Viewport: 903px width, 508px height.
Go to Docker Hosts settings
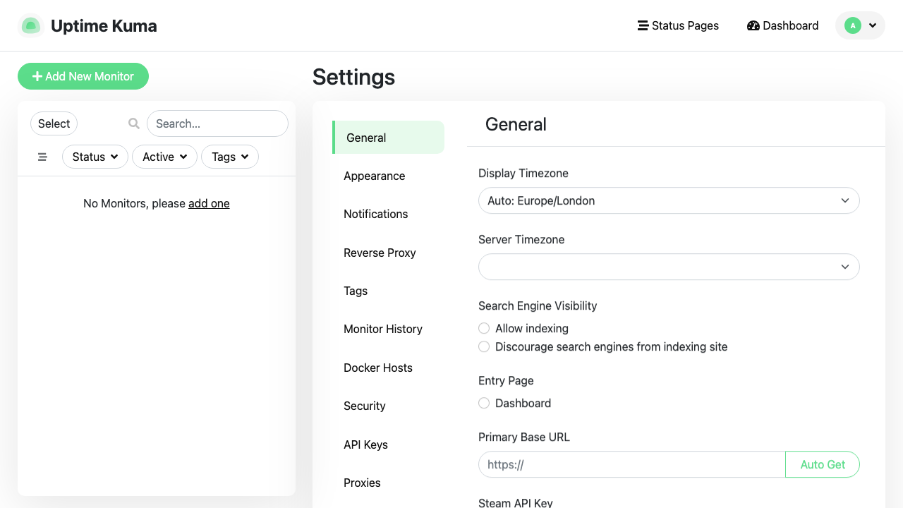click(388, 368)
